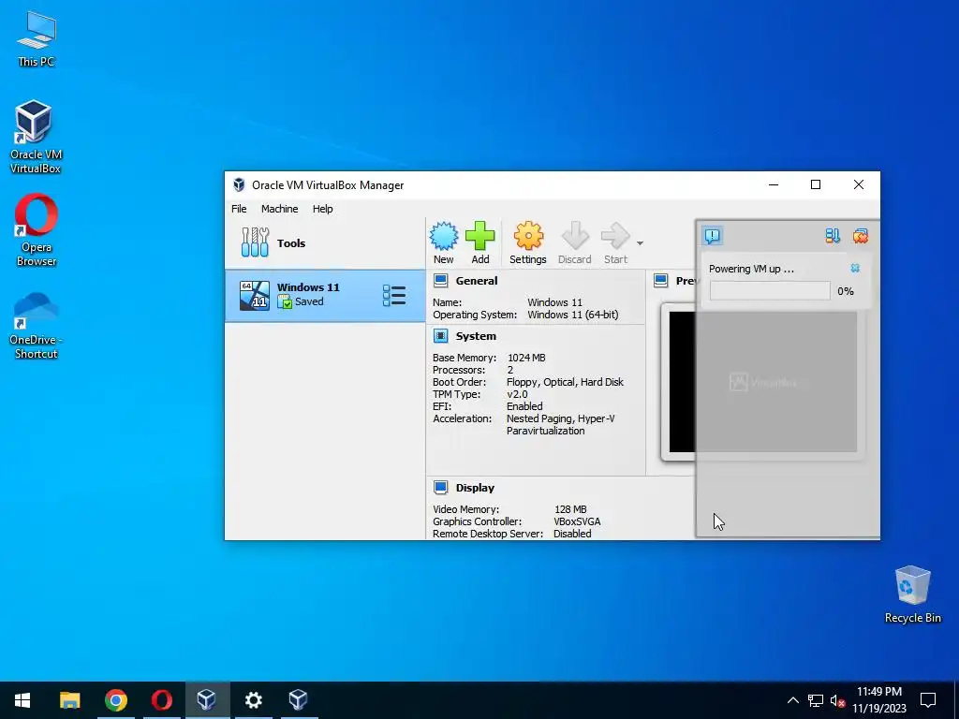
Task: Select the Opera Browser desktop shortcut
Action: point(37,230)
